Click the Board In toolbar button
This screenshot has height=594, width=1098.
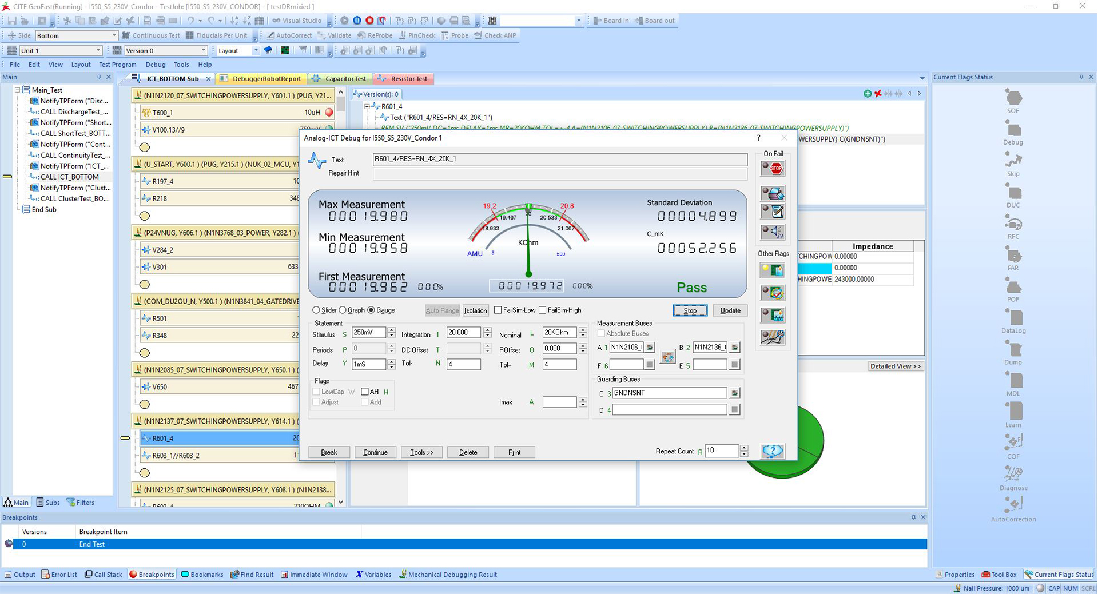pos(611,21)
